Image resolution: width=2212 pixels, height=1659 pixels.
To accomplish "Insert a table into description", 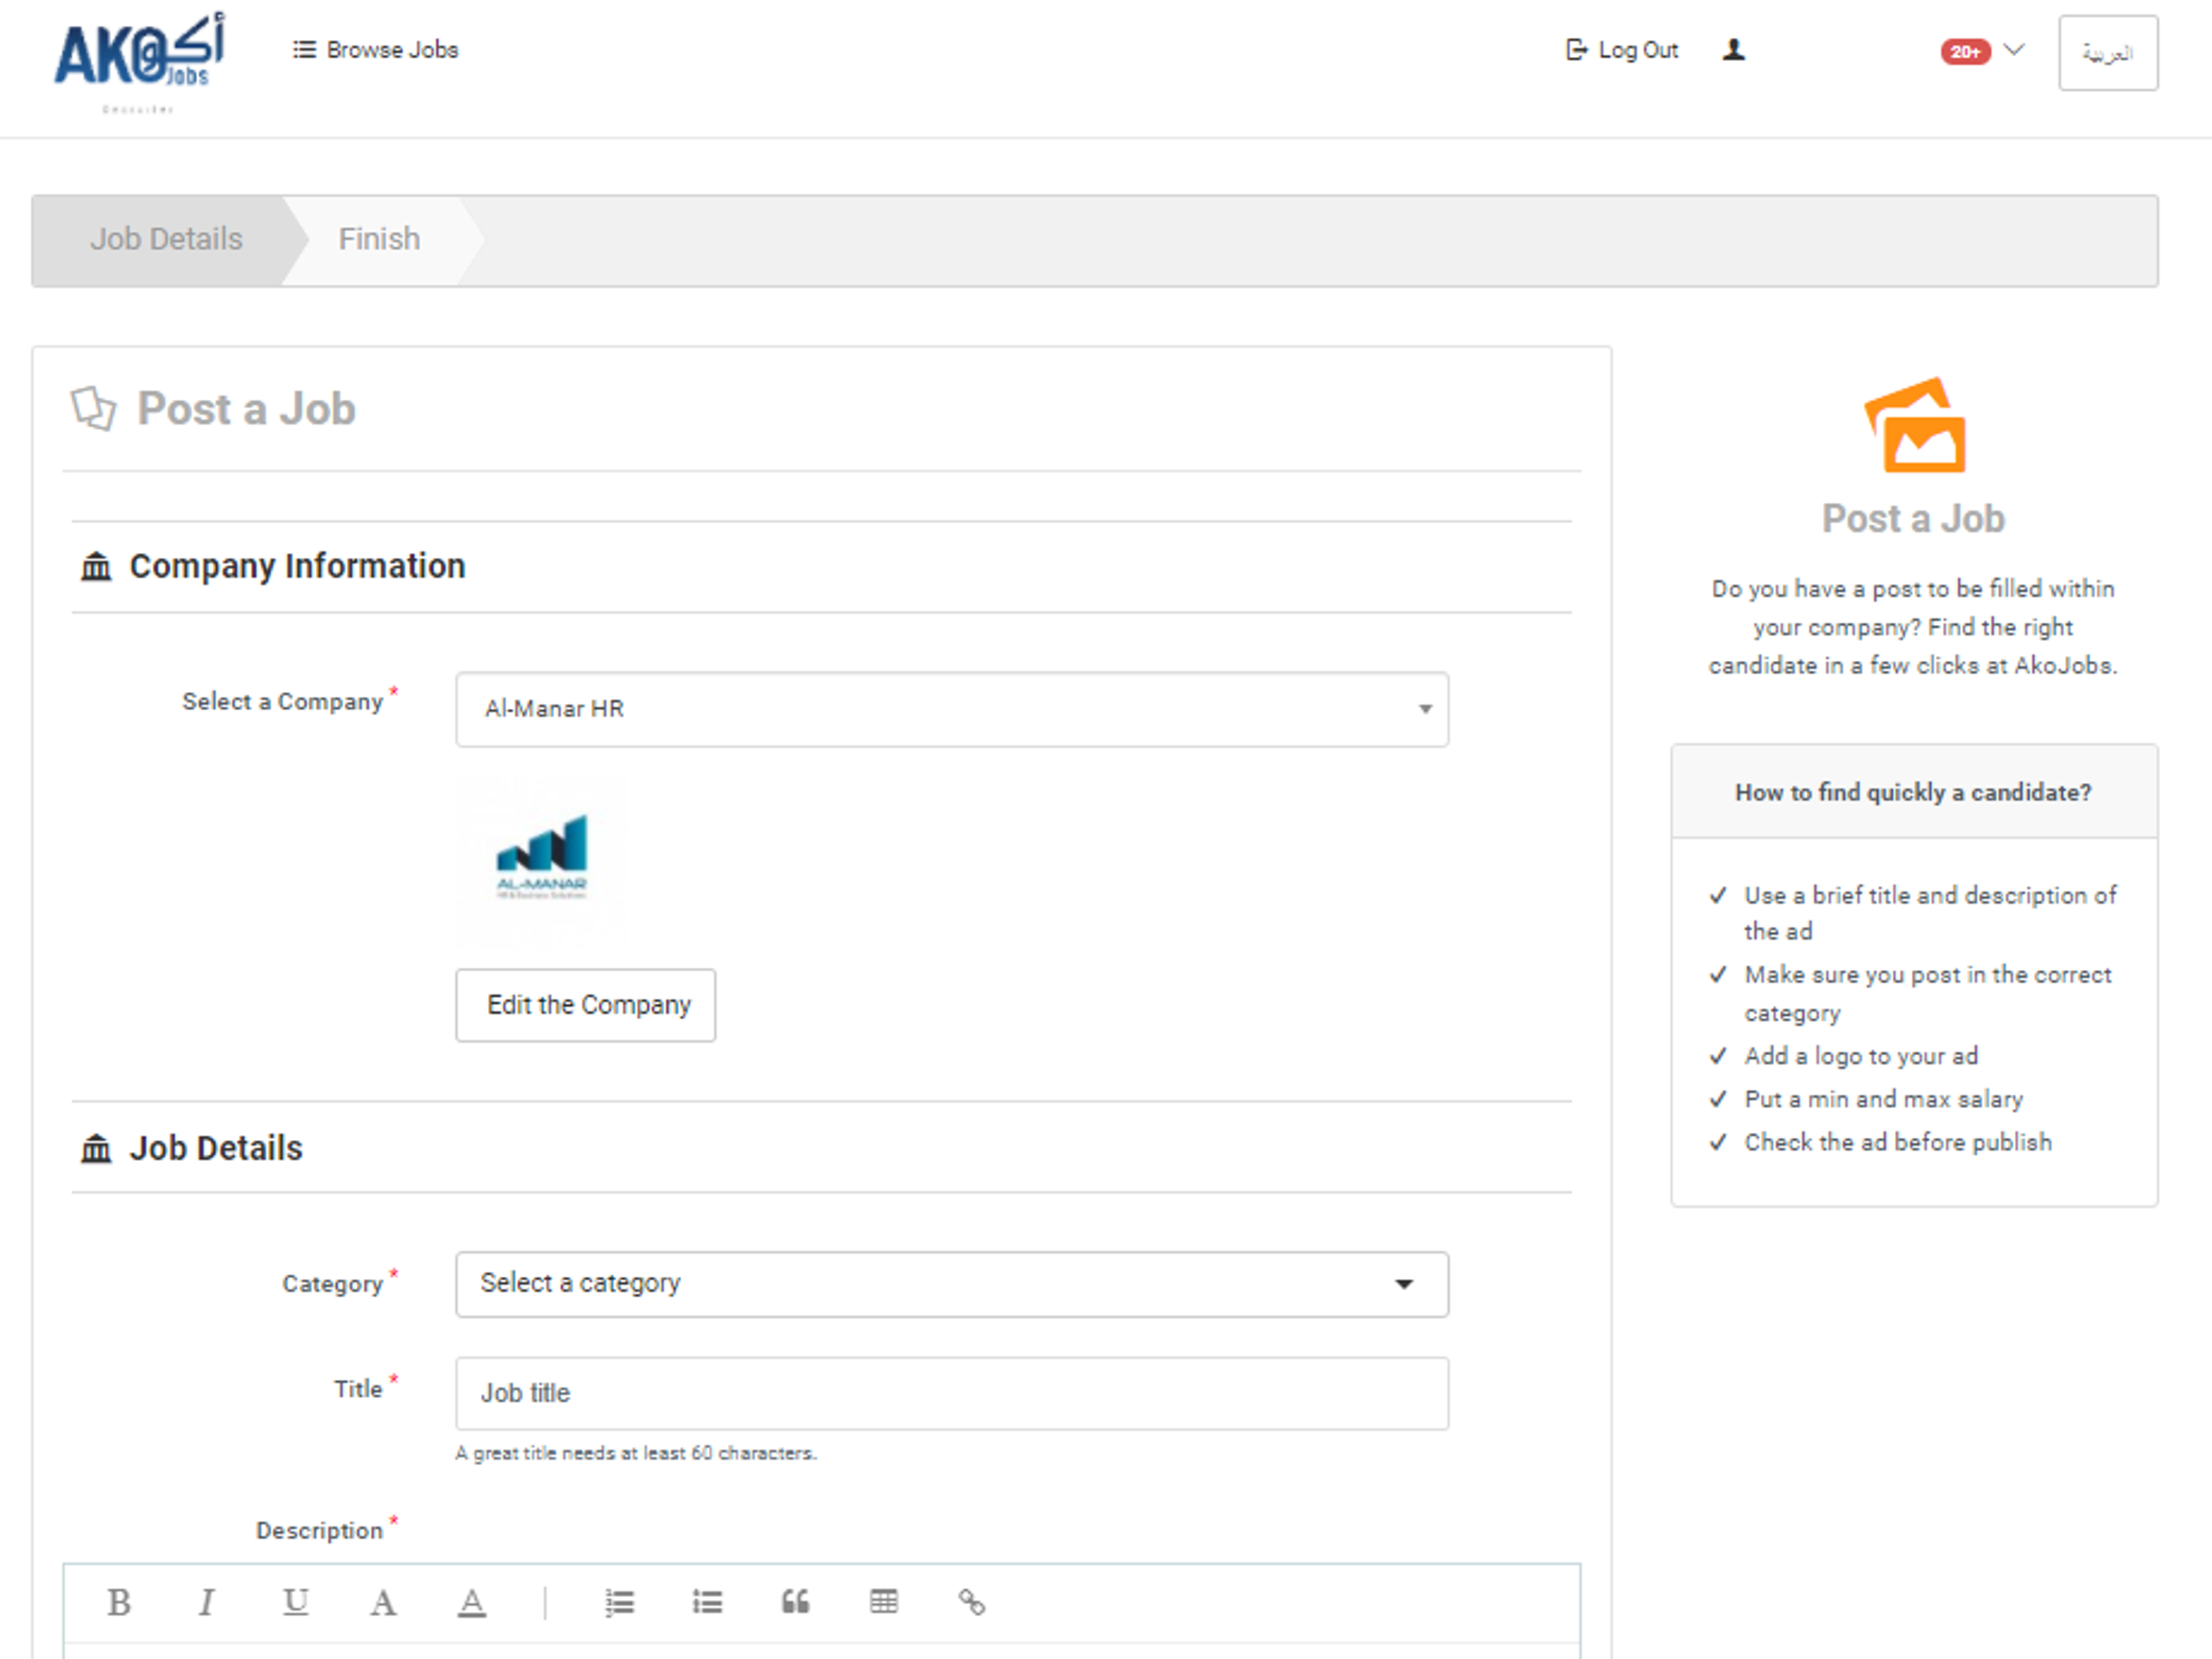I will click(x=883, y=1602).
